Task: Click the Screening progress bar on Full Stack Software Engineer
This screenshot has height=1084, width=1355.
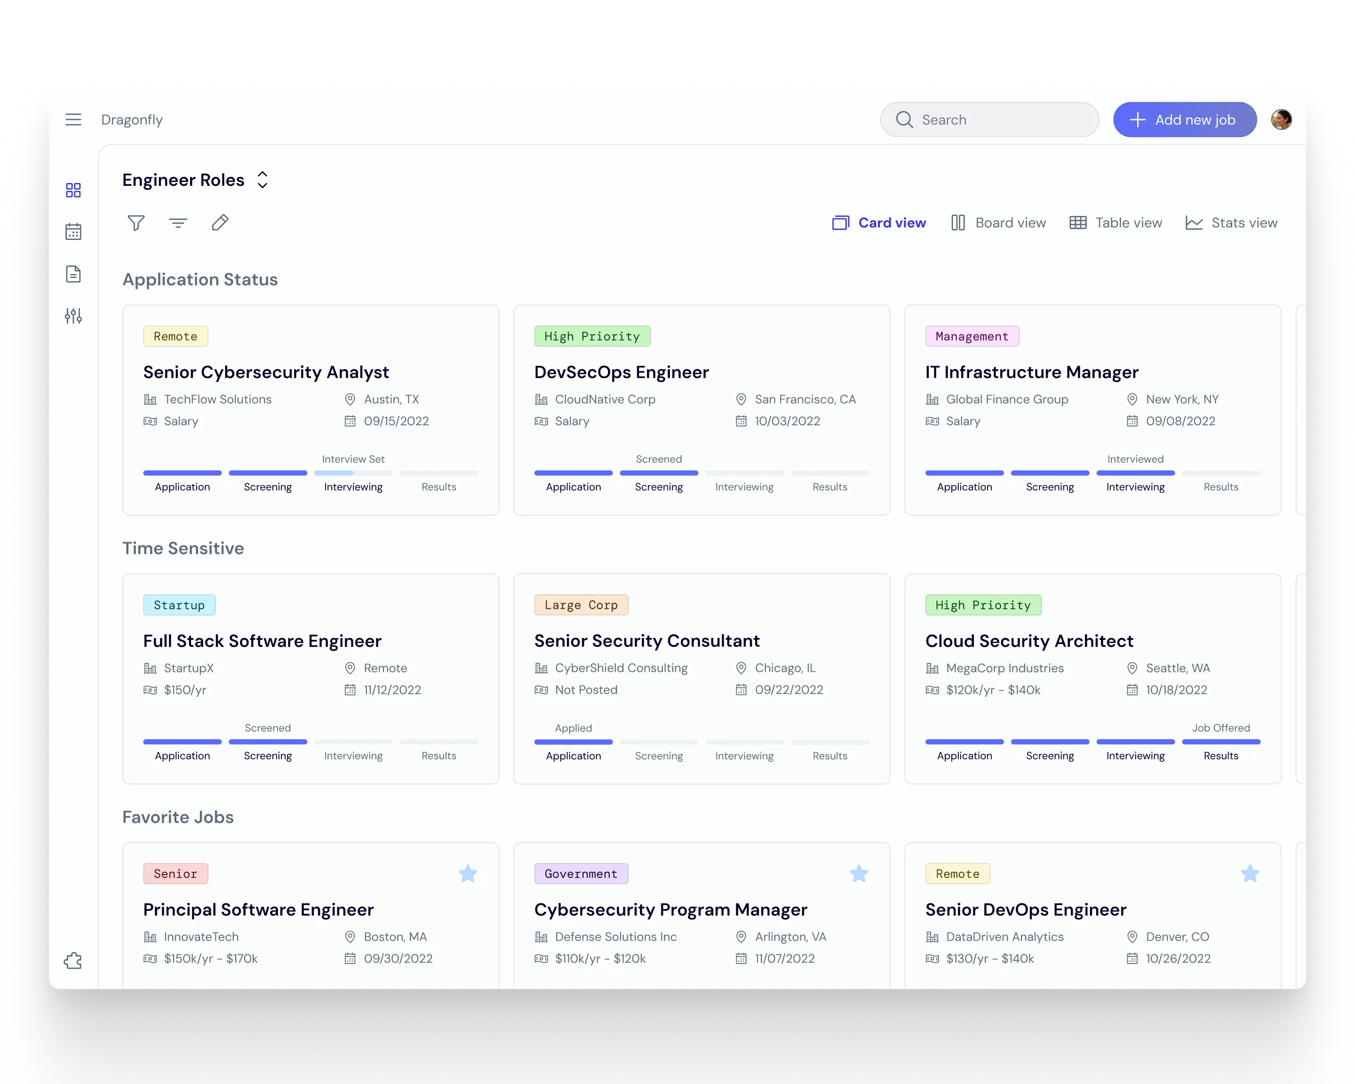Action: (267, 742)
